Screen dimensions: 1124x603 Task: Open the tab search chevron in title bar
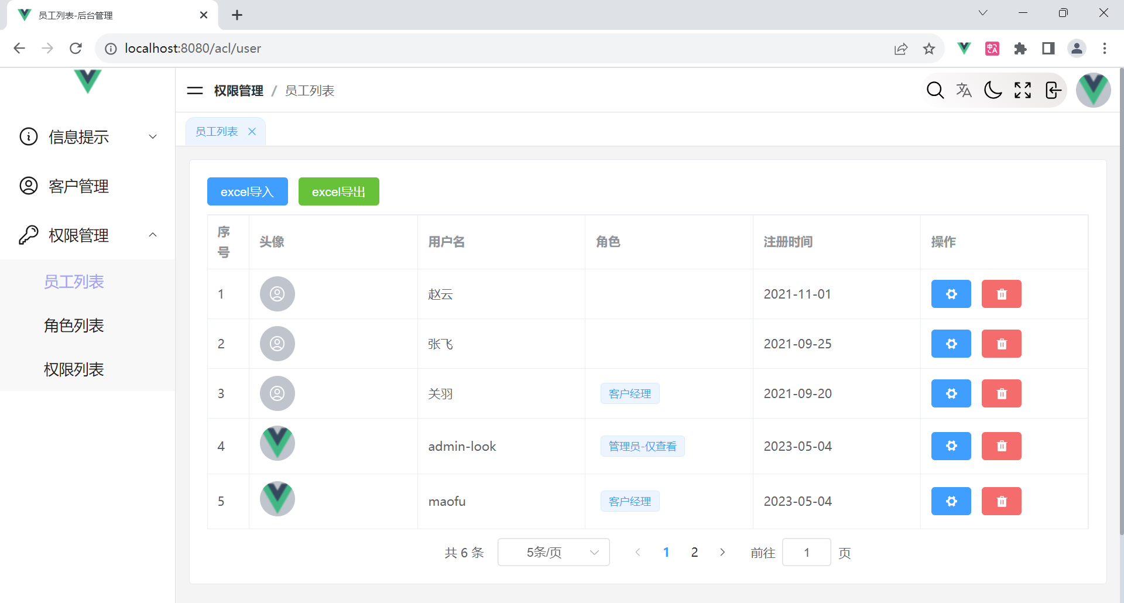[x=983, y=13]
